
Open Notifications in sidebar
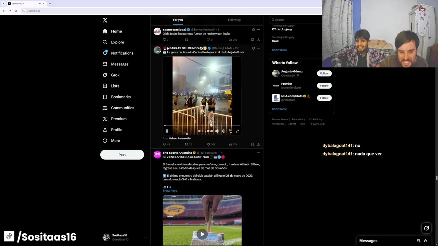118,53
